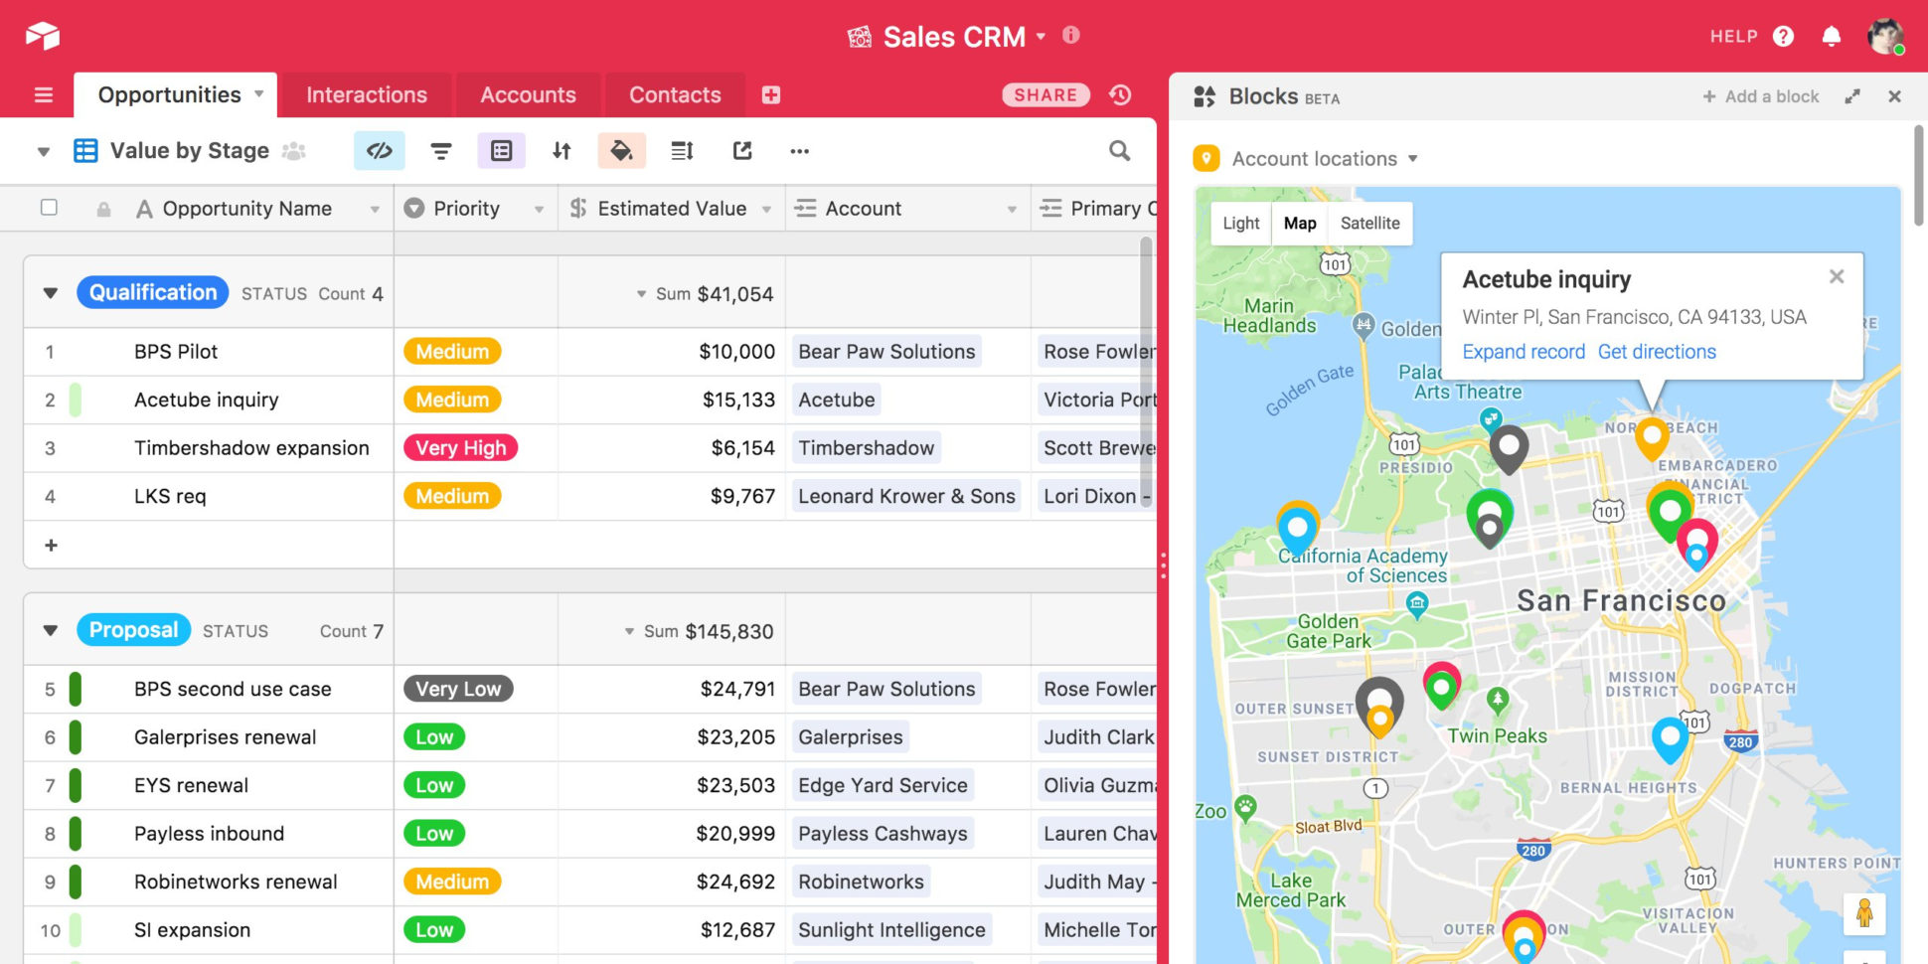Viewport: 1928px width, 964px height.
Task: Click the Very High priority tag on Timbershadow expansion
Action: pos(460,447)
